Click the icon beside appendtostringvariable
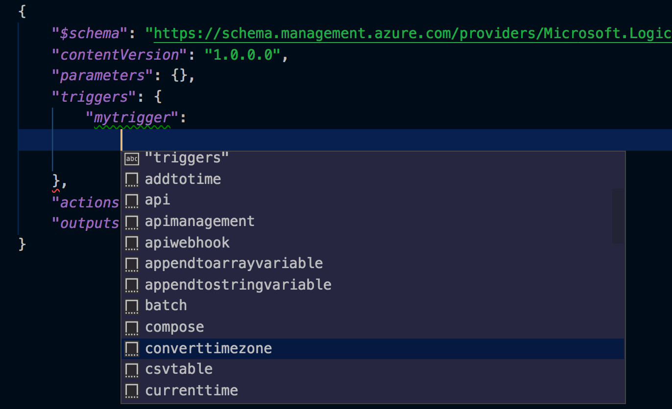Screen dimensions: 672x409 pos(131,285)
